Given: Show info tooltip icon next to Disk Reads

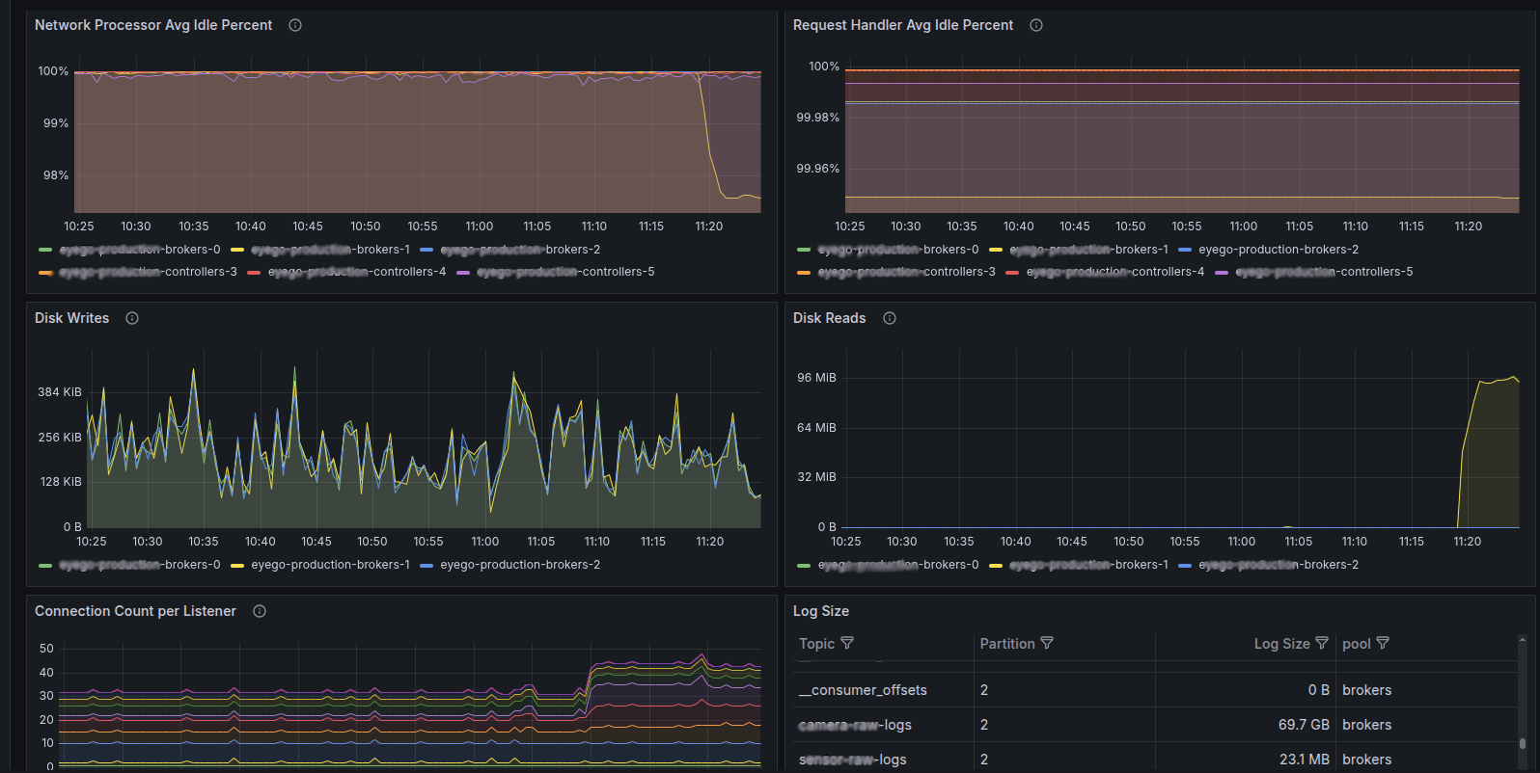Looking at the screenshot, I should (x=890, y=318).
